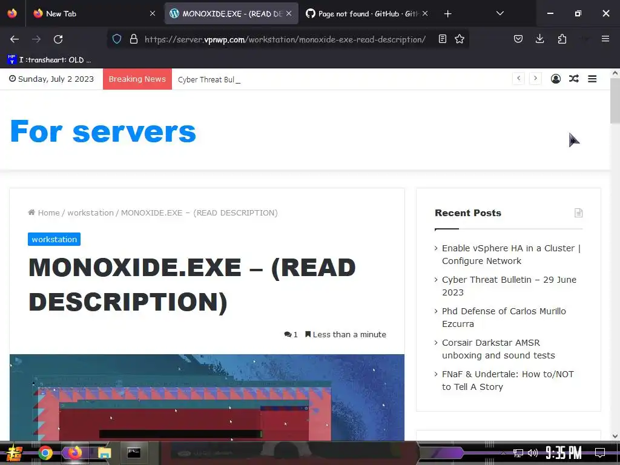
Task: Open a new browser tab
Action: pyautogui.click(x=447, y=14)
